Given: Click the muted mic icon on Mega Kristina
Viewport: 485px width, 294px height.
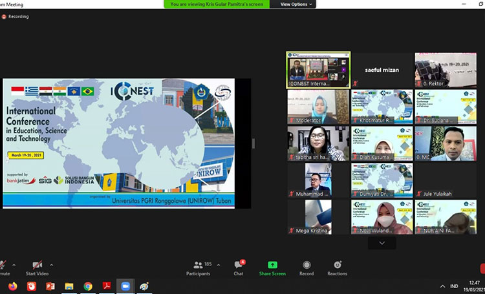Looking at the screenshot, I should pyautogui.click(x=292, y=231).
